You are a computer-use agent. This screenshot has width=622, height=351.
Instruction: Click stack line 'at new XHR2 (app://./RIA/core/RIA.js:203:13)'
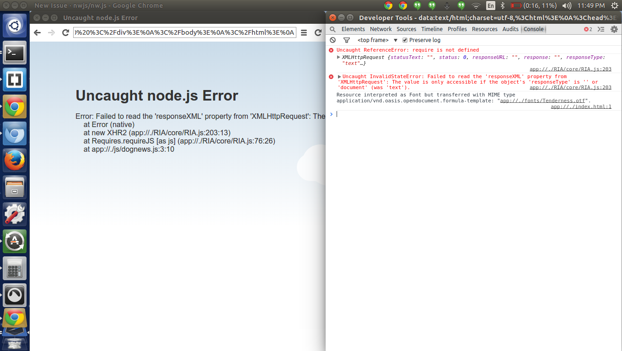pyautogui.click(x=157, y=133)
